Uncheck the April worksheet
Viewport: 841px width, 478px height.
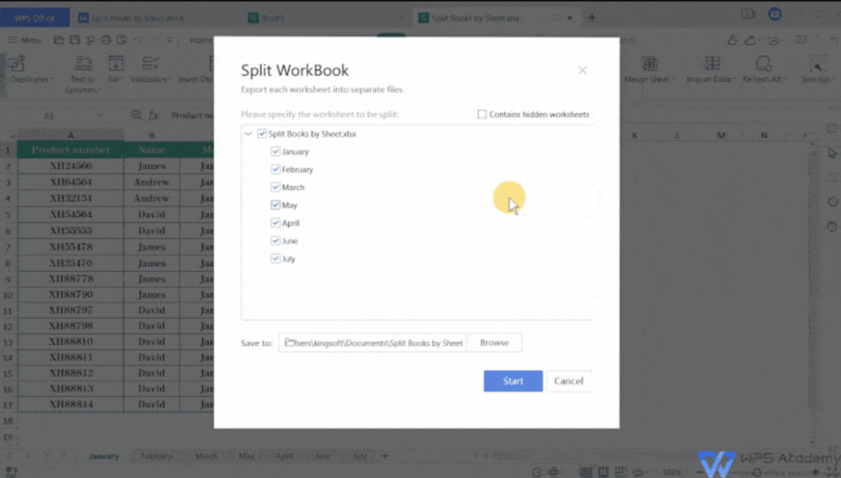pos(275,223)
